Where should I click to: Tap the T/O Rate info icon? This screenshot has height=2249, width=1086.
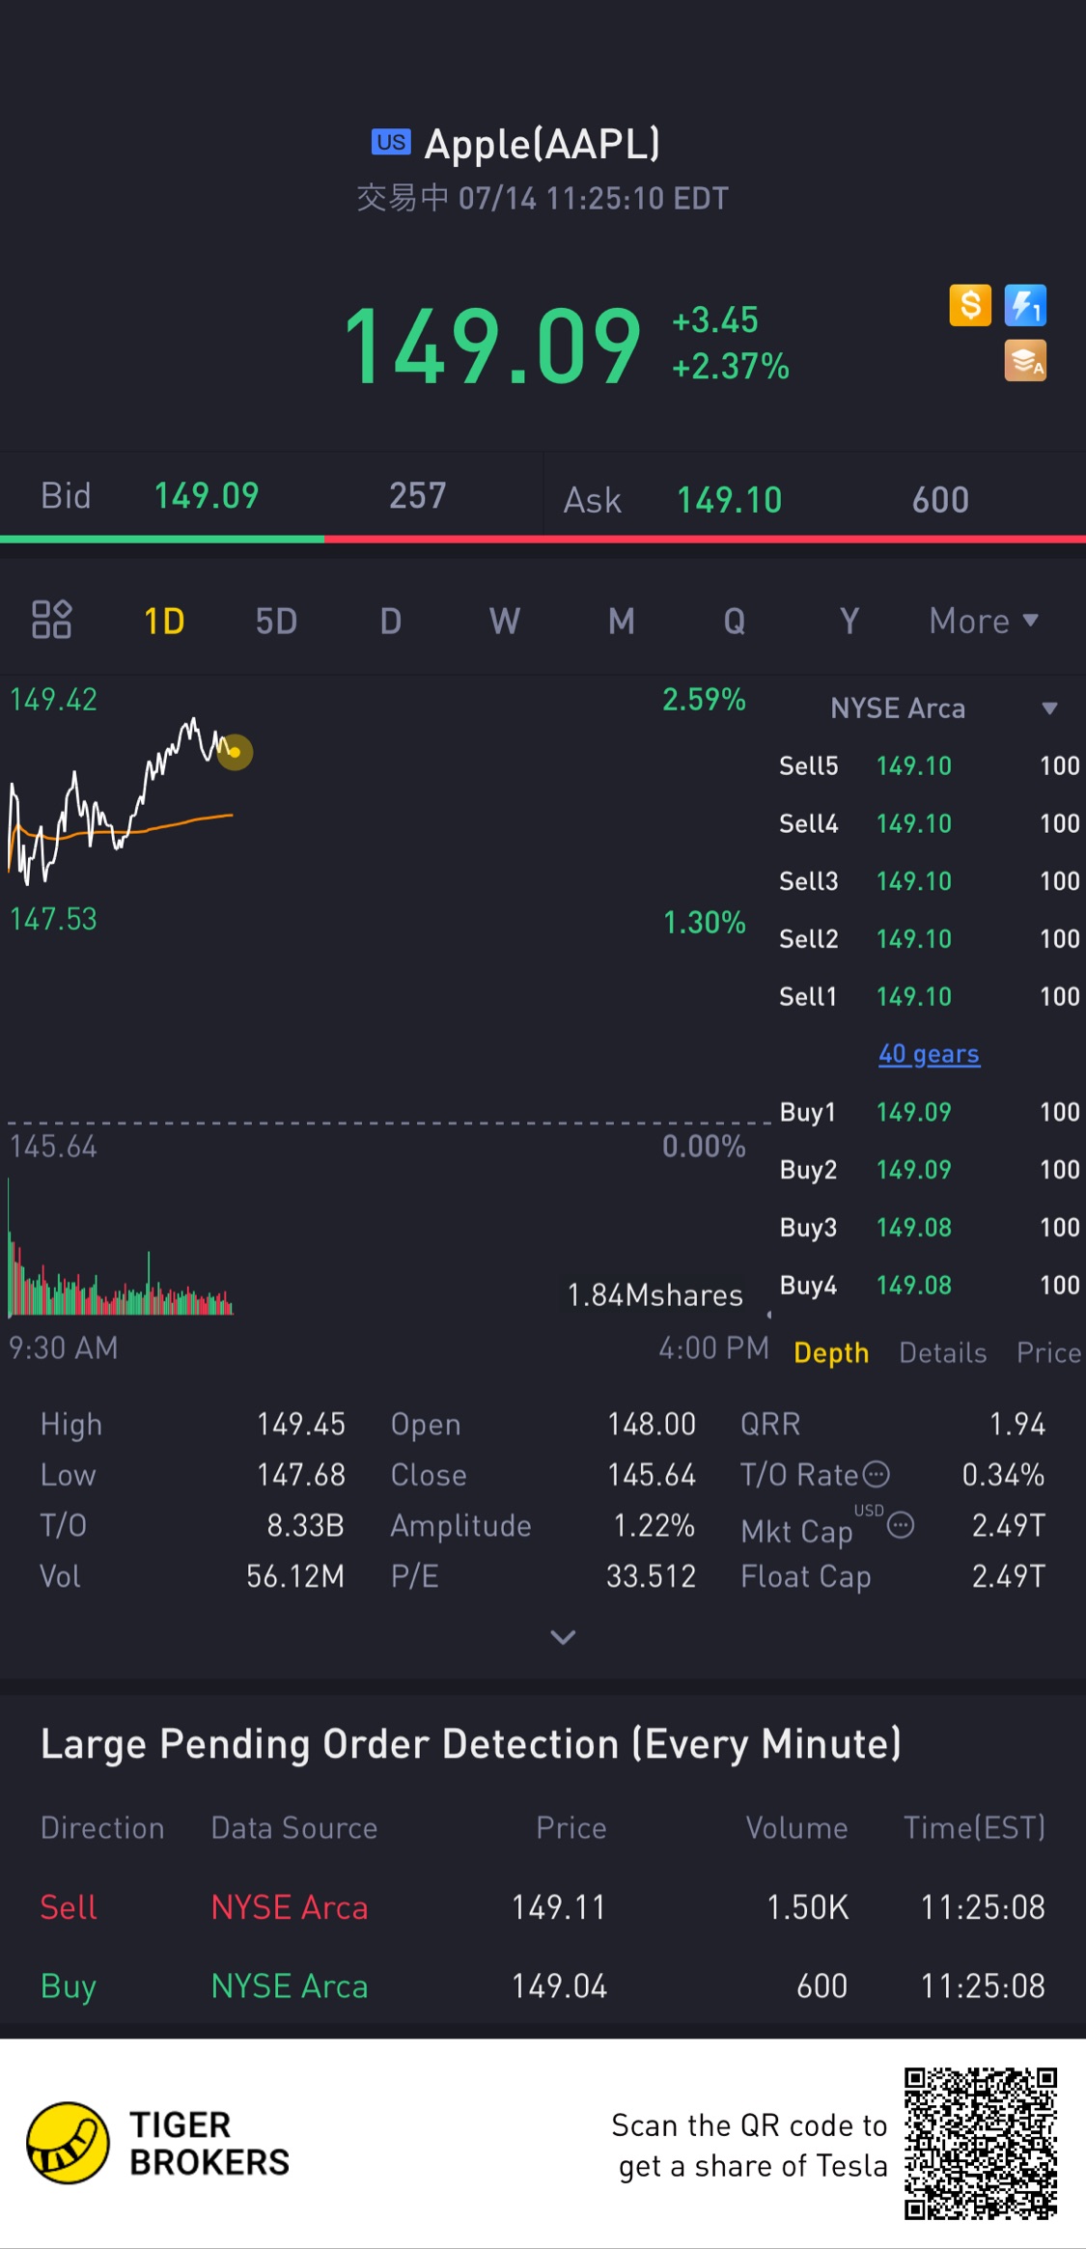coord(876,1474)
